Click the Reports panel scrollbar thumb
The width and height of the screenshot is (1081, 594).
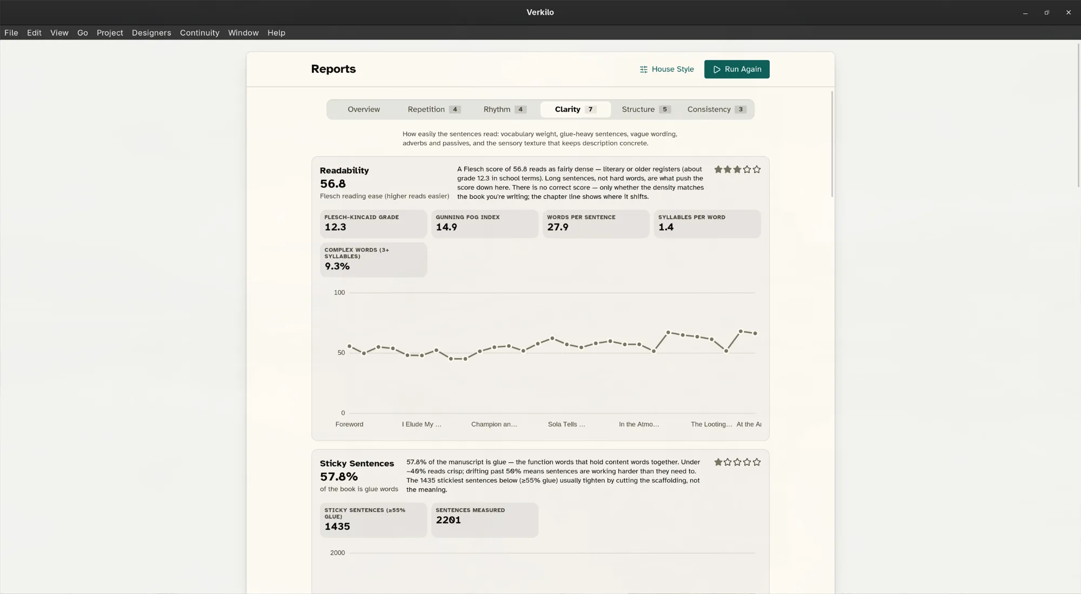tap(832, 144)
